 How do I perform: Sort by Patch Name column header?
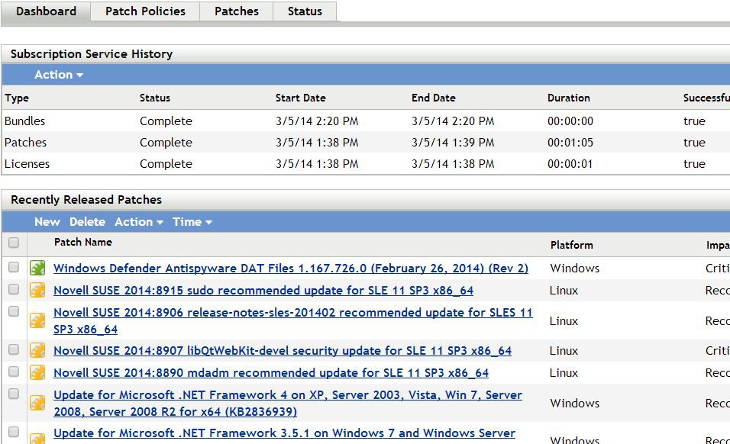pos(83,243)
